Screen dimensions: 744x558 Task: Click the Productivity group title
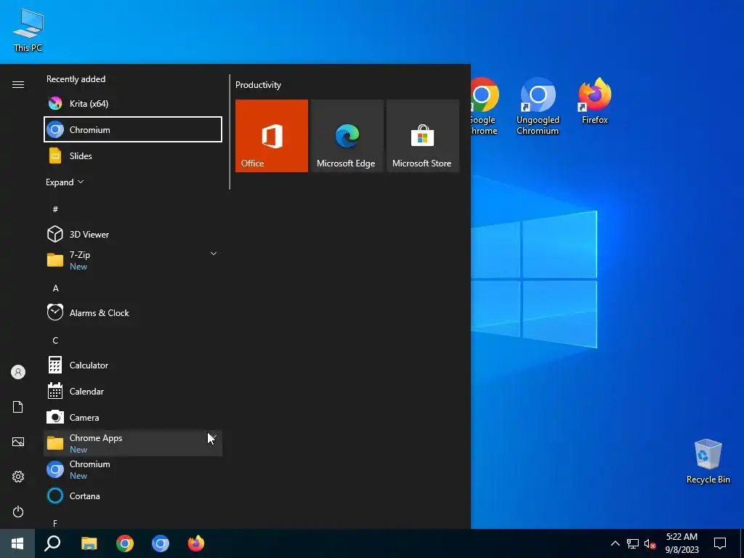click(258, 85)
